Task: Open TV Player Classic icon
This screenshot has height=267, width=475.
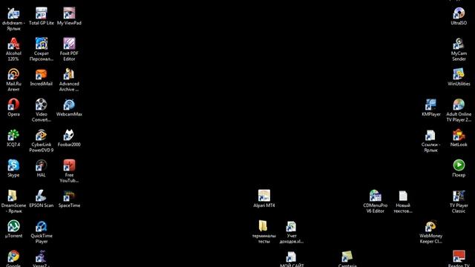Action: (459, 196)
